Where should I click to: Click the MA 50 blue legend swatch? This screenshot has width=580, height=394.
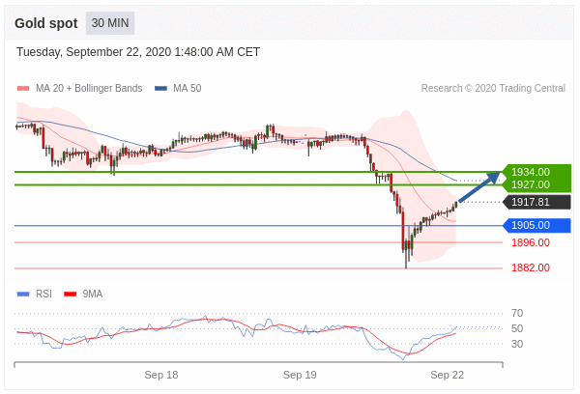pos(160,88)
